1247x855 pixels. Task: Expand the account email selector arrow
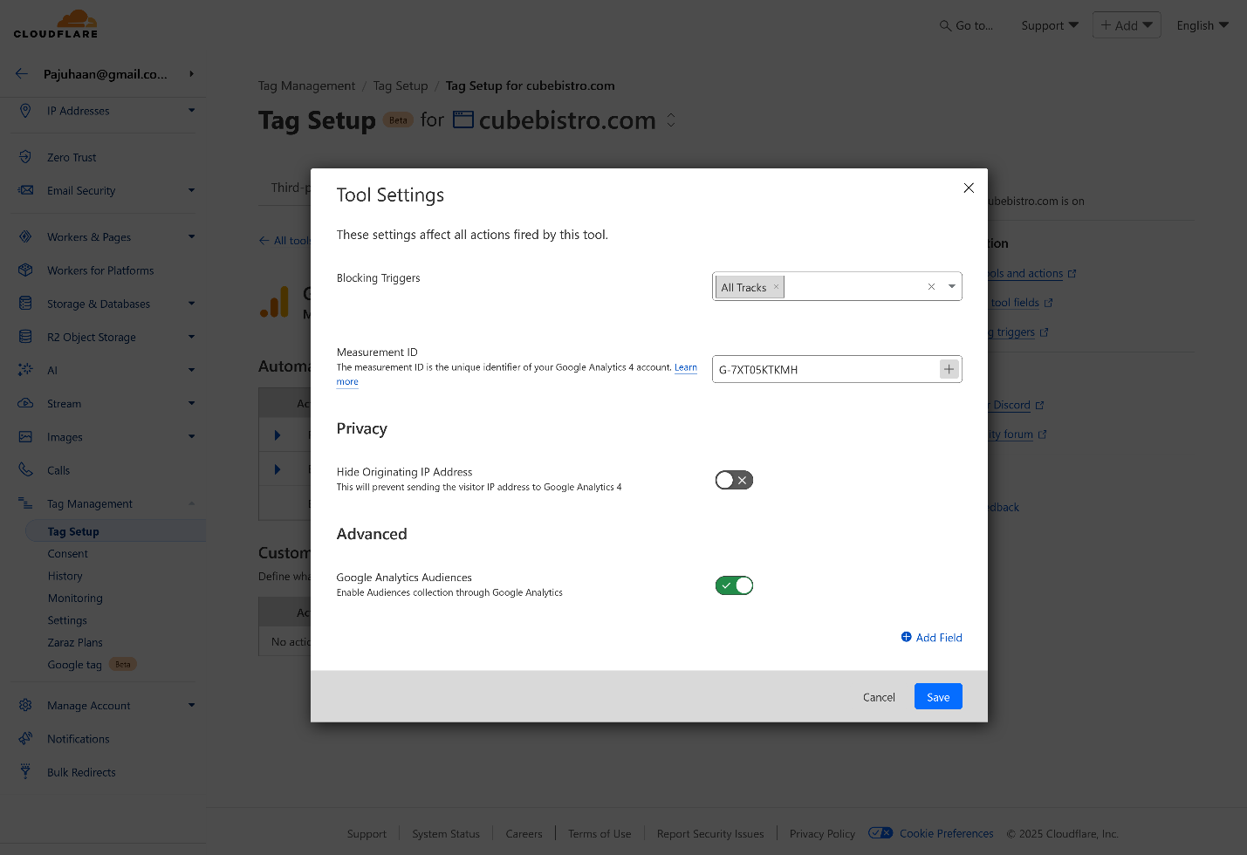click(x=191, y=74)
